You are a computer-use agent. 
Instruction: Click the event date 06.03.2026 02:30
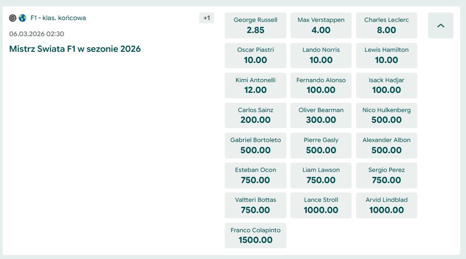[x=37, y=34]
